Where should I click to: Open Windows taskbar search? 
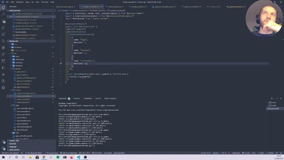(10, 157)
